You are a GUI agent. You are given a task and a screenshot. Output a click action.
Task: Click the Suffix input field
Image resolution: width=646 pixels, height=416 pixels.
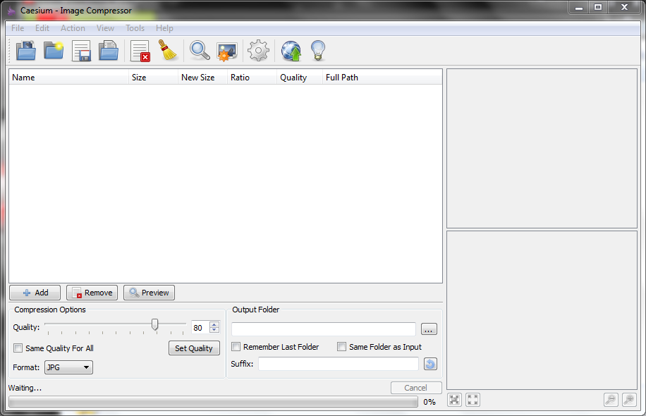point(339,364)
